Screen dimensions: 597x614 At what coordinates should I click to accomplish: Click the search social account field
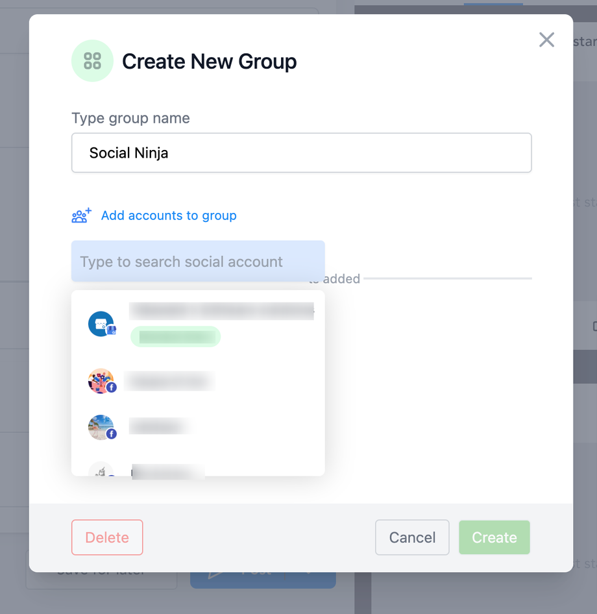click(198, 262)
